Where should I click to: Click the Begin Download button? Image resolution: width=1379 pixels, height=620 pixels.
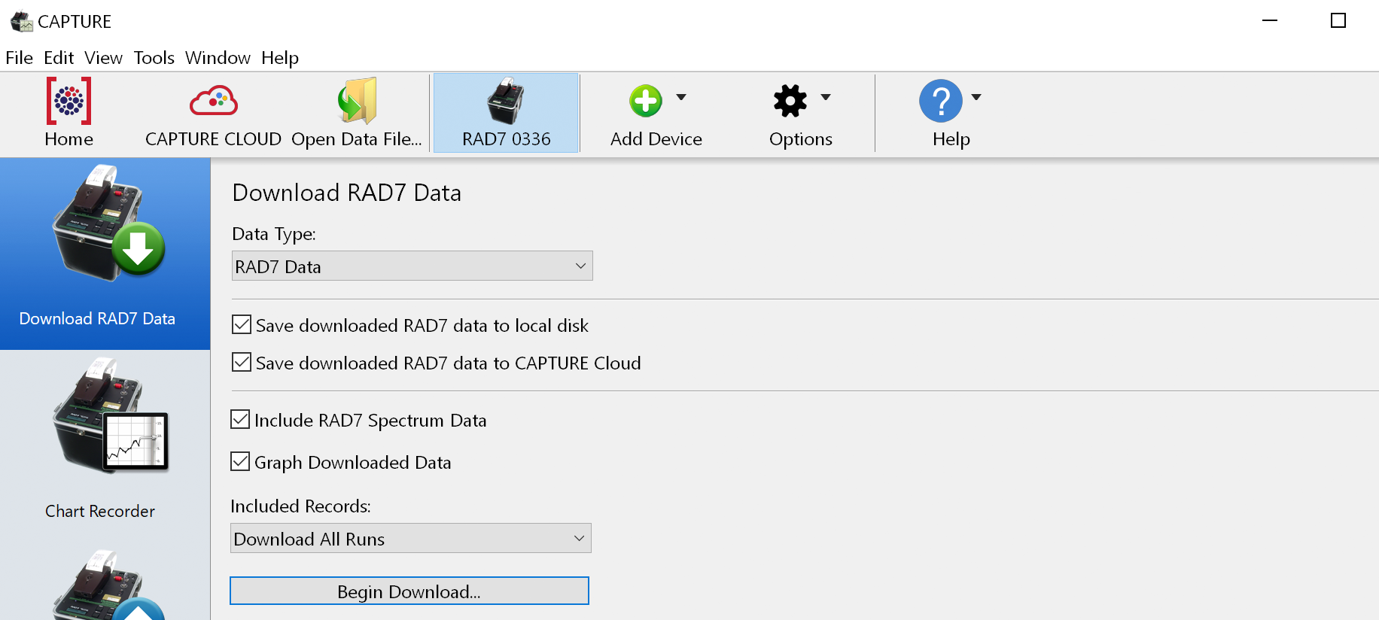tap(409, 591)
